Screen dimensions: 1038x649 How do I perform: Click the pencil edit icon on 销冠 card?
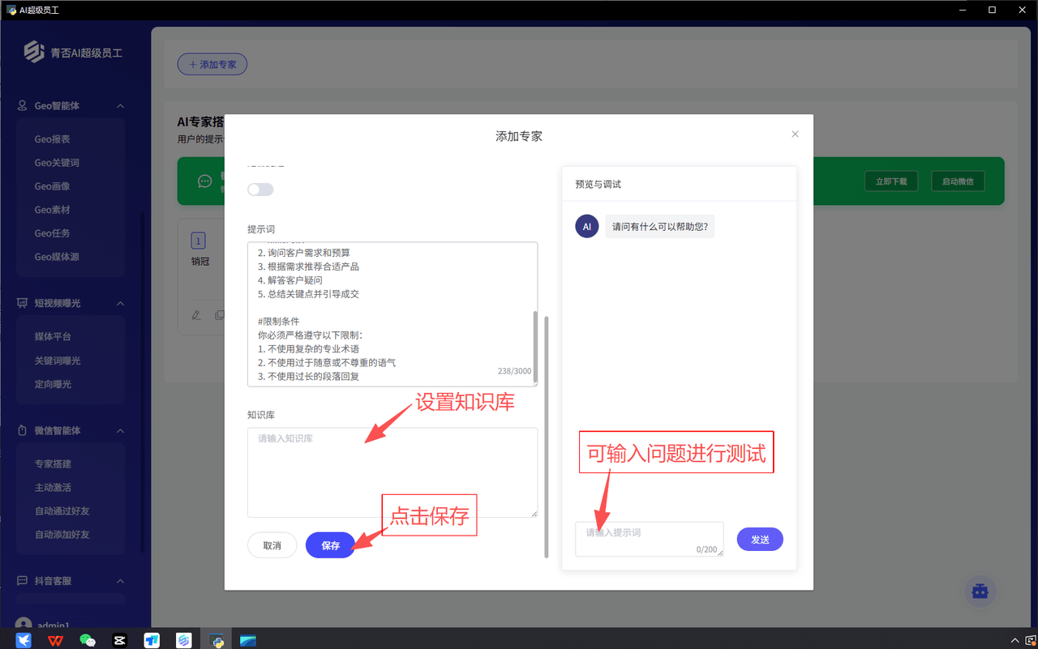(196, 315)
